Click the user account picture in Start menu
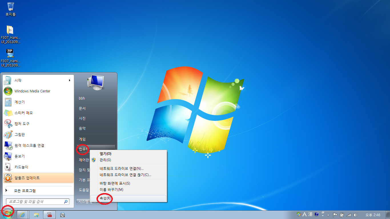The width and height of the screenshot is (390, 219). [96, 82]
